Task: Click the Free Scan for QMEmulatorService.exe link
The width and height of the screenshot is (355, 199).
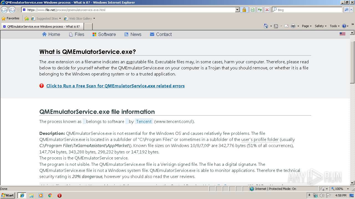Action: pyautogui.click(x=115, y=86)
